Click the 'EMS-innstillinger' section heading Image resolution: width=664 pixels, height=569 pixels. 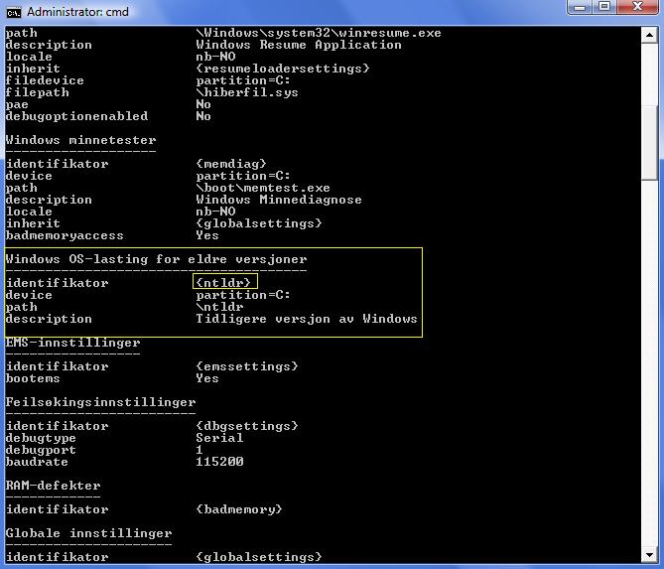72,343
